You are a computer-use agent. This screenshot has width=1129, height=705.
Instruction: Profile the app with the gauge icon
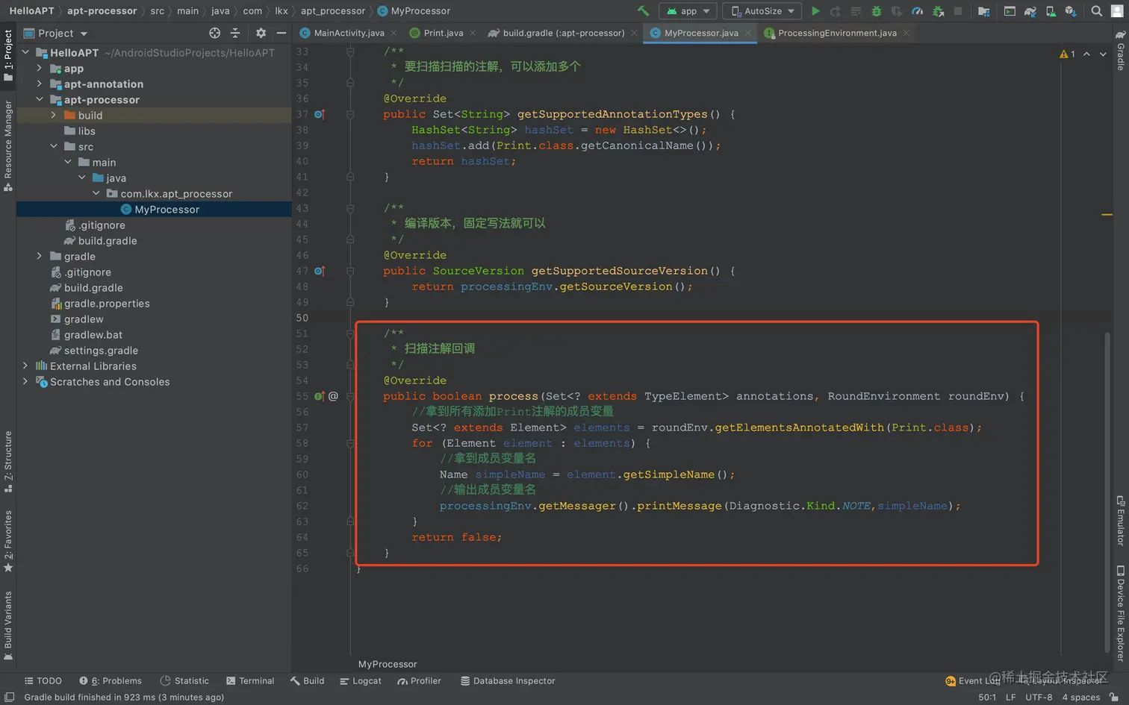coord(918,11)
